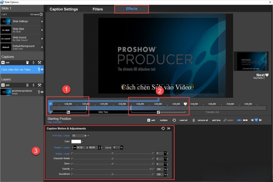Jump to next keyframe with skip-forward icon
Viewport: 273px width, 182px height.
click(260, 120)
